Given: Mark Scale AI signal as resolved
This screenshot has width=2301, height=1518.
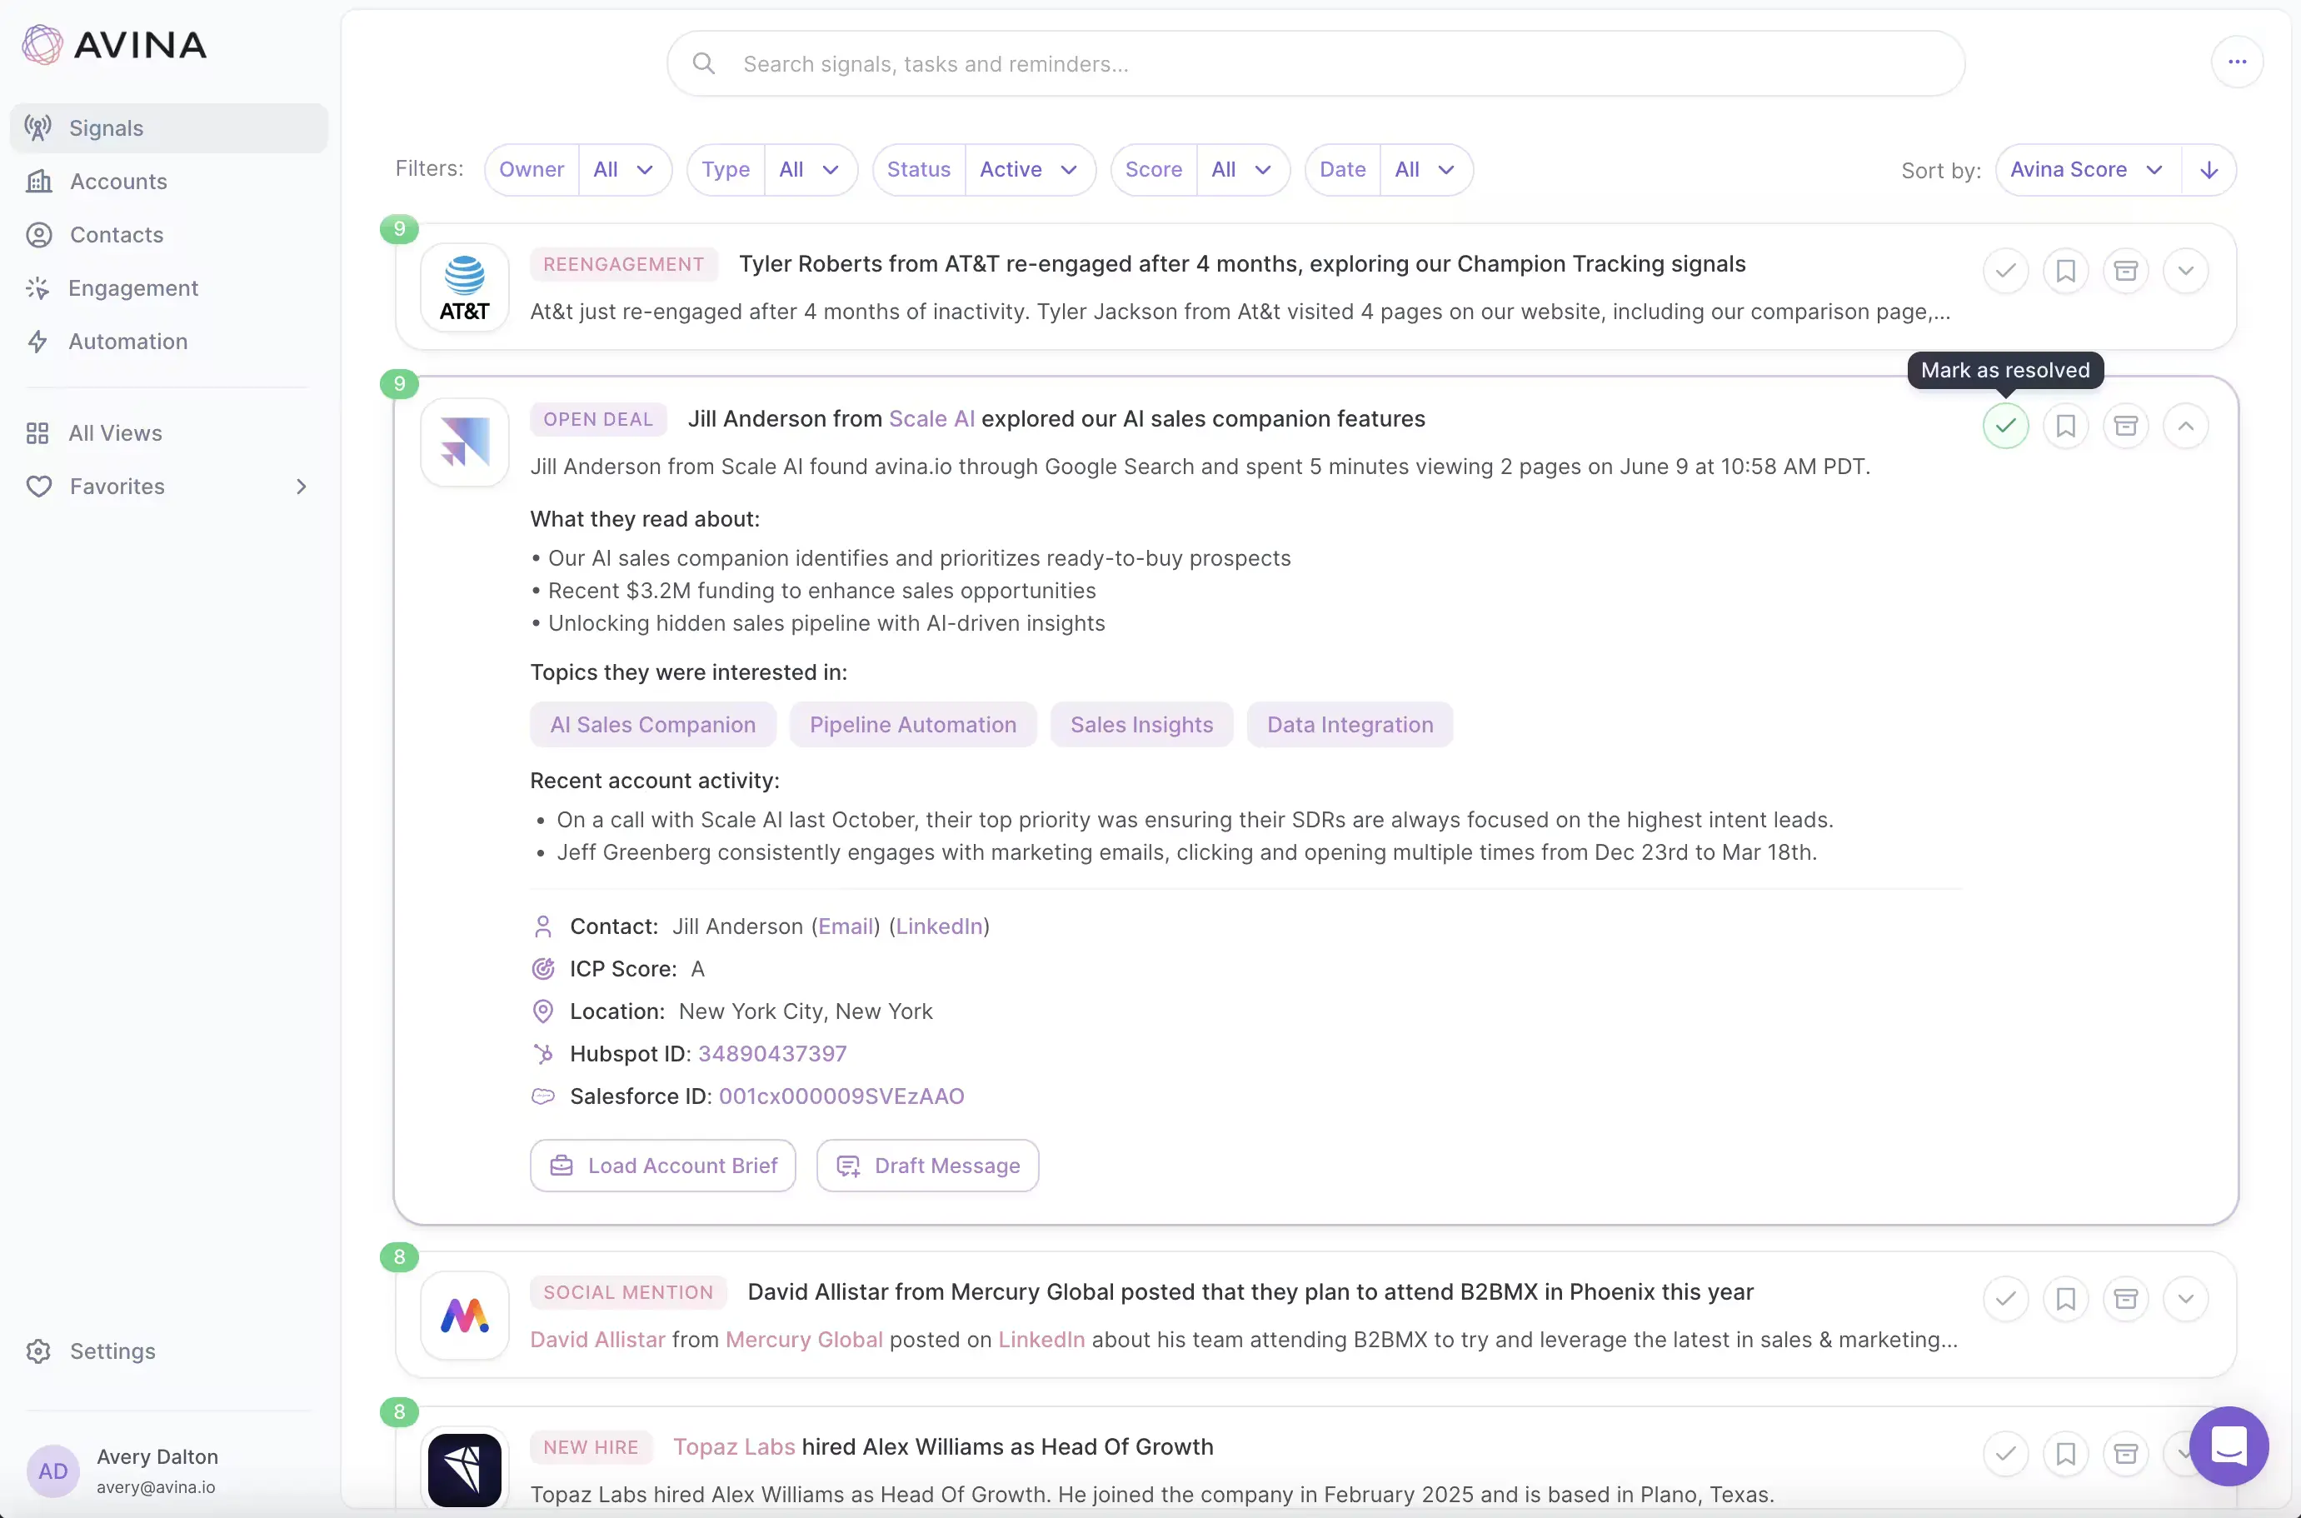Looking at the screenshot, I should 2004,426.
